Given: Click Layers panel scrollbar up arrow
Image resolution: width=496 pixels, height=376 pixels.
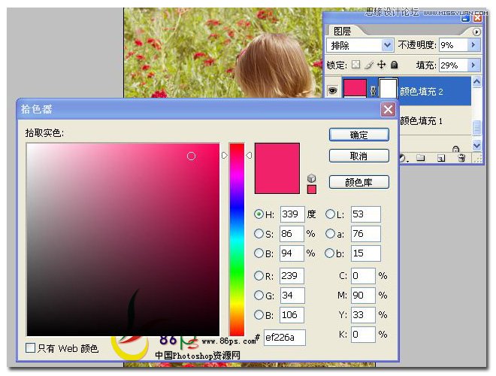Looking at the screenshot, I should tap(476, 82).
